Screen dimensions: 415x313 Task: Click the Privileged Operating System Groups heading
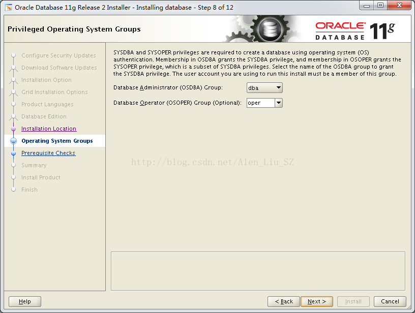click(x=74, y=29)
